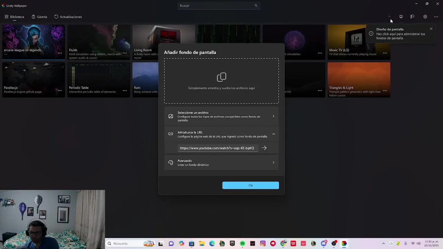Click the file drop zone area
443x249 pixels.
click(221, 81)
